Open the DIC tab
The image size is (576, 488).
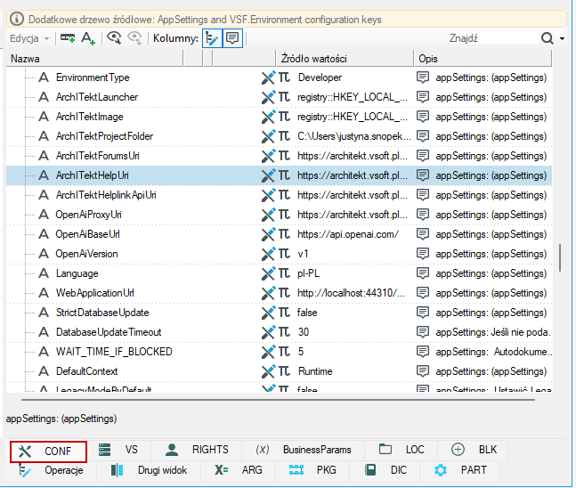(x=385, y=470)
